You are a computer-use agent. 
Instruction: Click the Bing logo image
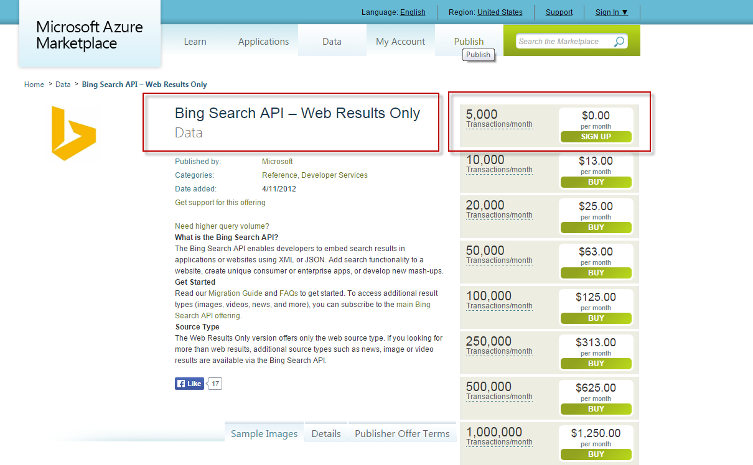tap(73, 133)
